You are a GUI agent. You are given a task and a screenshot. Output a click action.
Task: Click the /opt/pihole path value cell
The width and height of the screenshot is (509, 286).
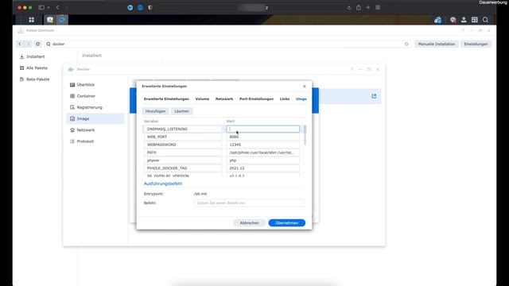[262, 153]
